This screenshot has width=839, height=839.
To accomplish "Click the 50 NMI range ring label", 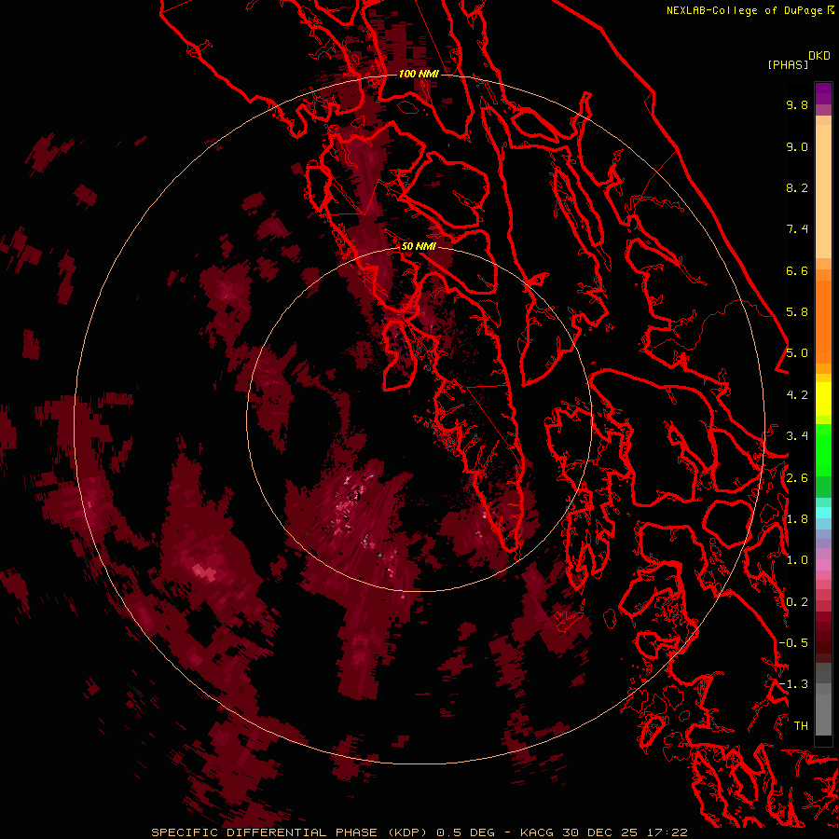I will pos(419,246).
